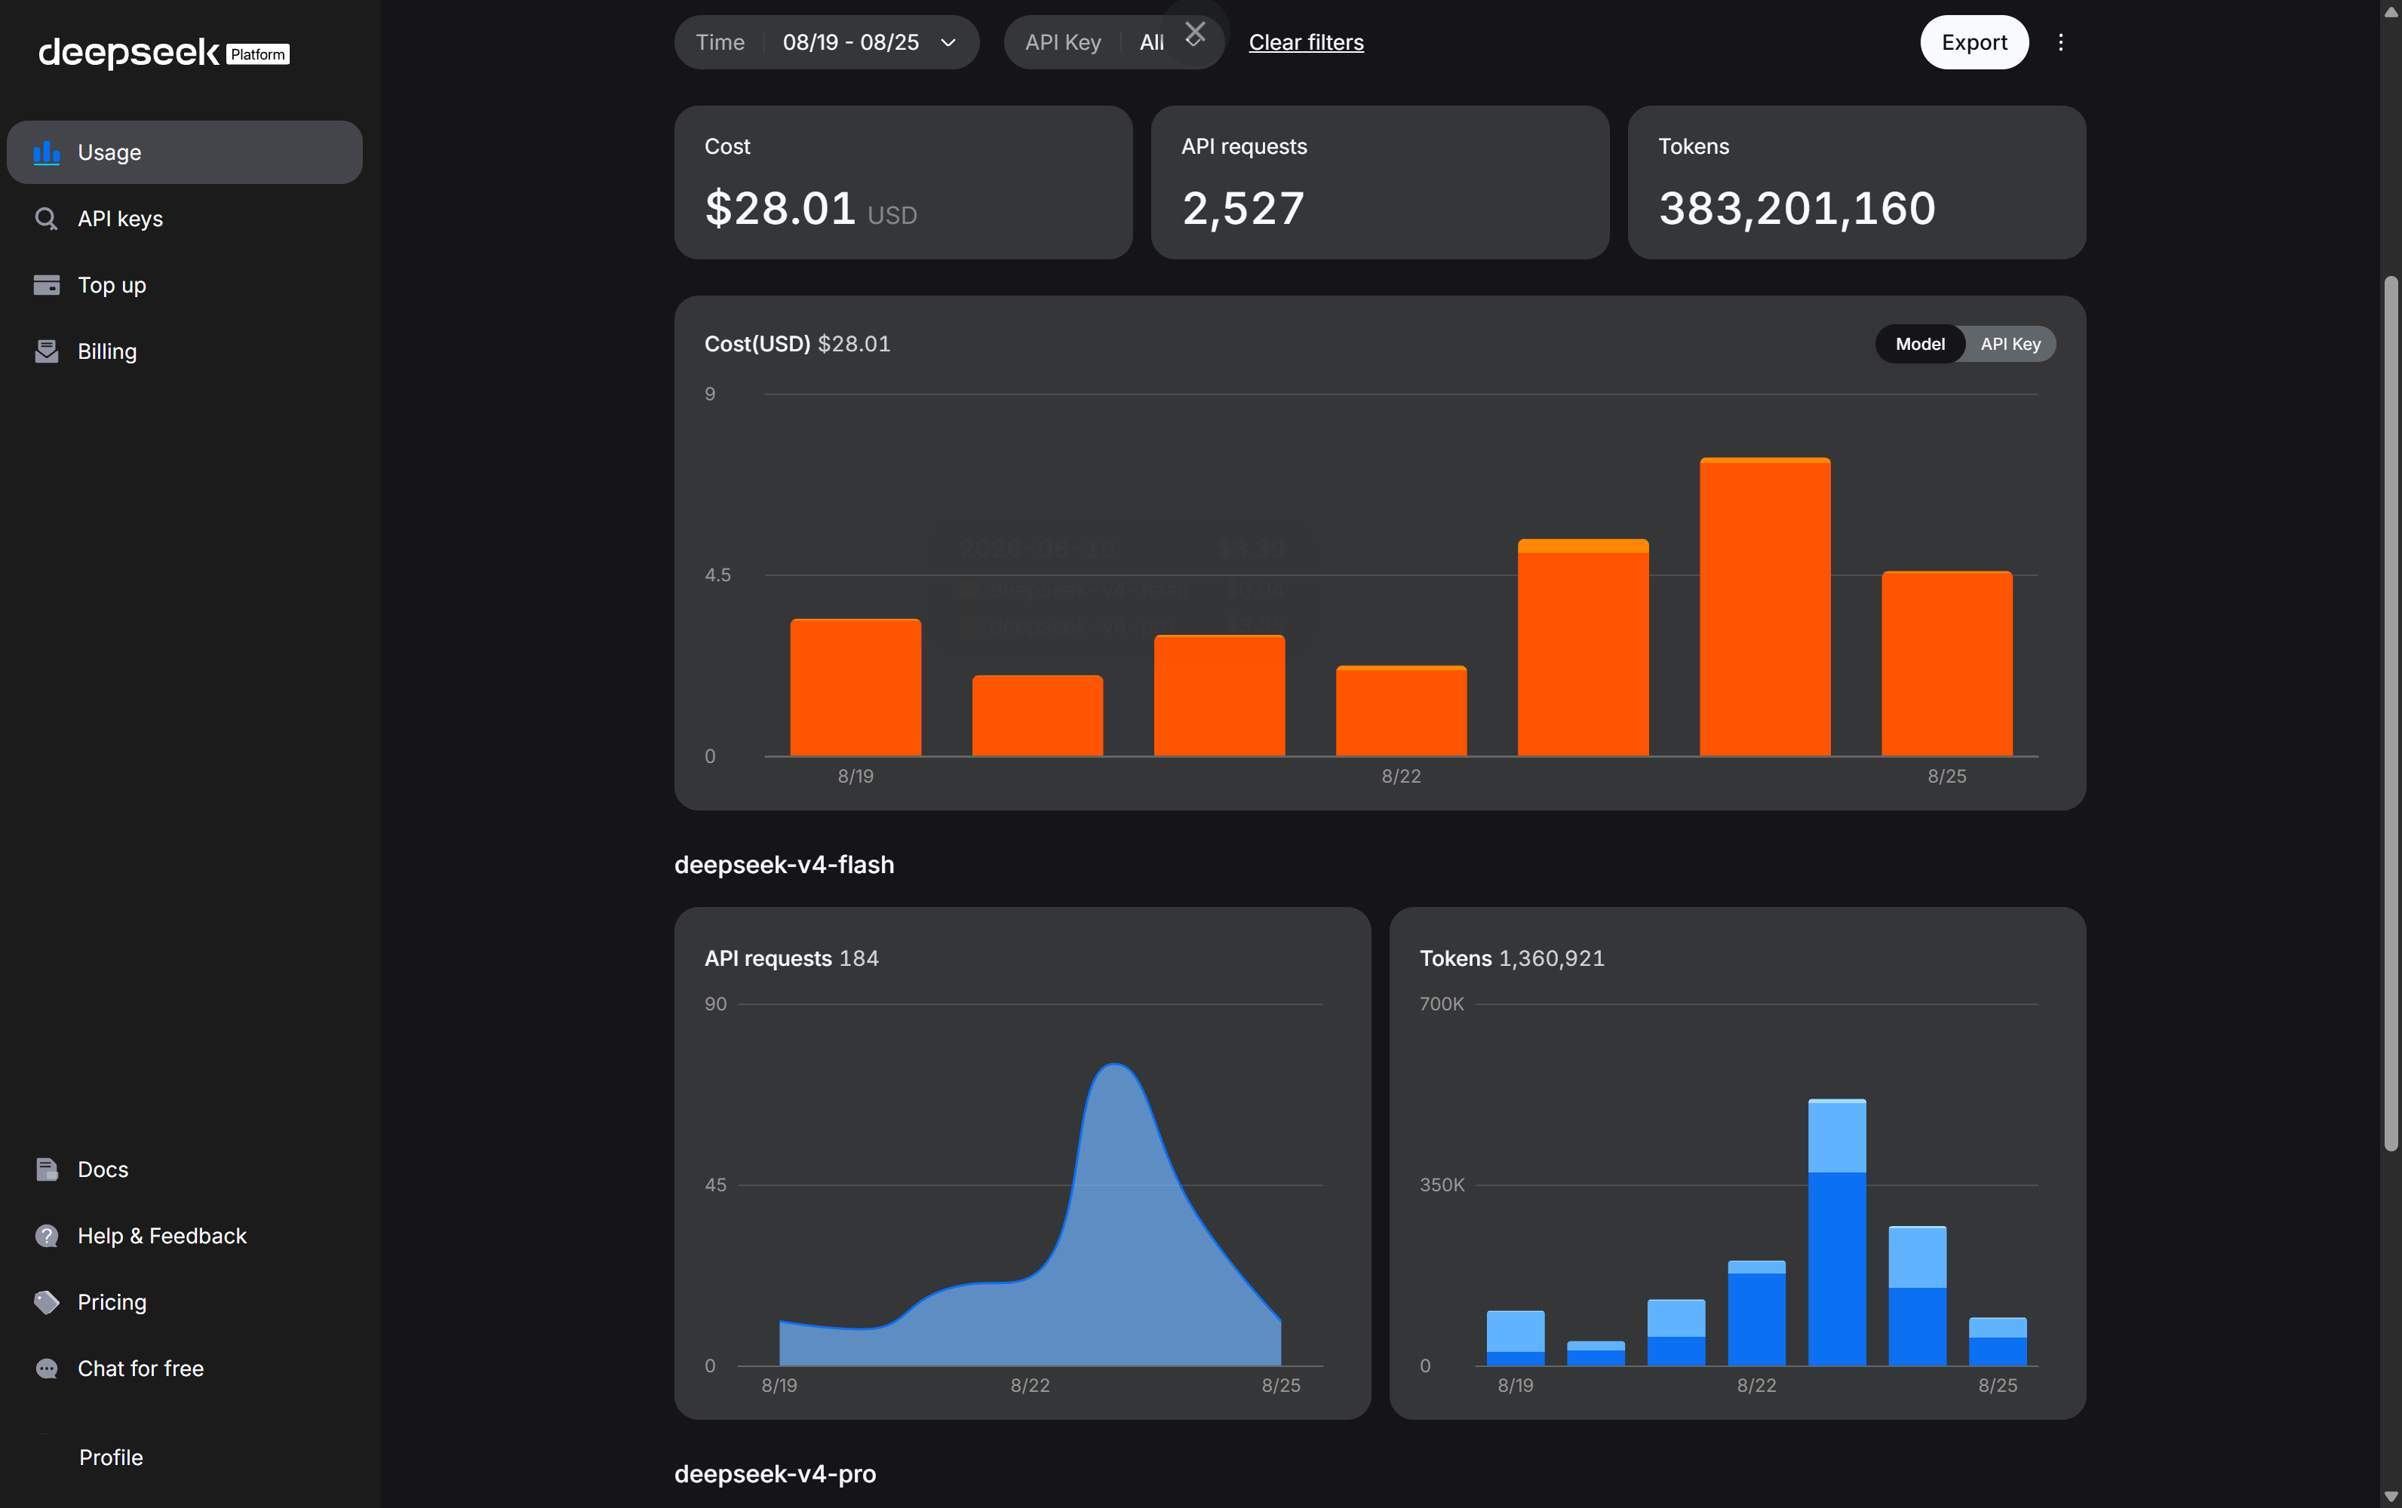Open the three-dot more options menu
This screenshot has height=1508, width=2402.
pyautogui.click(x=2061, y=42)
